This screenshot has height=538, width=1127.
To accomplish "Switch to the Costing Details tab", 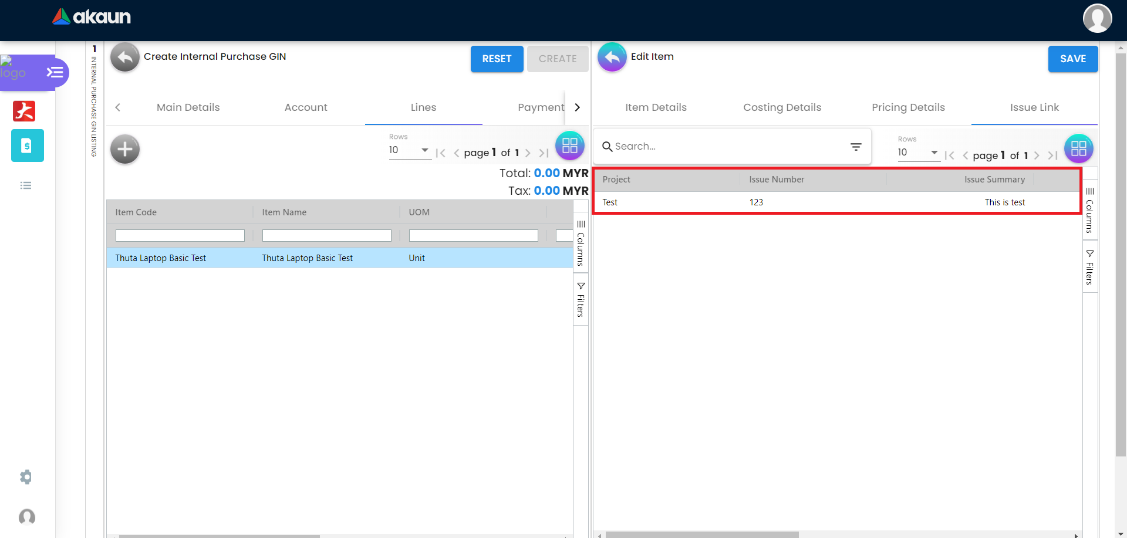I will (782, 107).
